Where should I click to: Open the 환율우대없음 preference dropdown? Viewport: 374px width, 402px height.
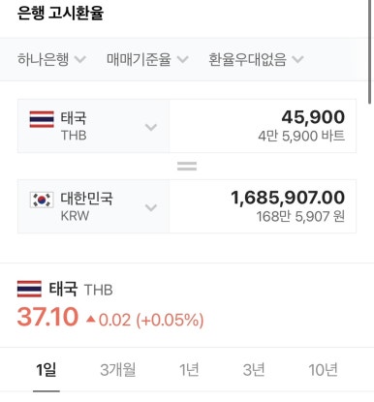click(256, 59)
